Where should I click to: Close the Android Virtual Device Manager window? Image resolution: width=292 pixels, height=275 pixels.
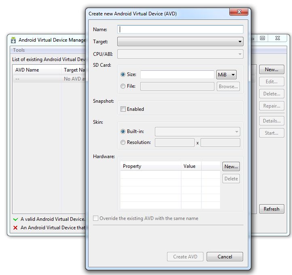tap(277, 38)
